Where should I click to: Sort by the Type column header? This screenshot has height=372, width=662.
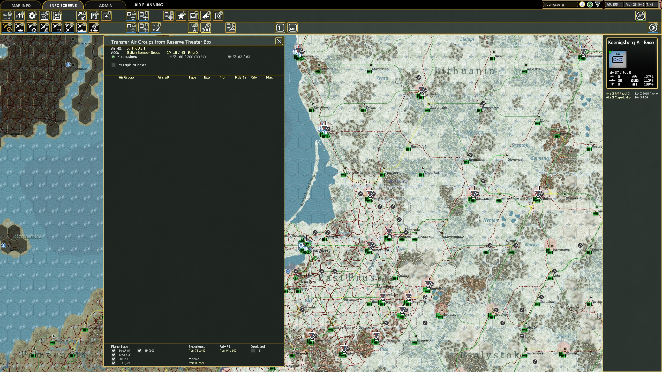192,77
